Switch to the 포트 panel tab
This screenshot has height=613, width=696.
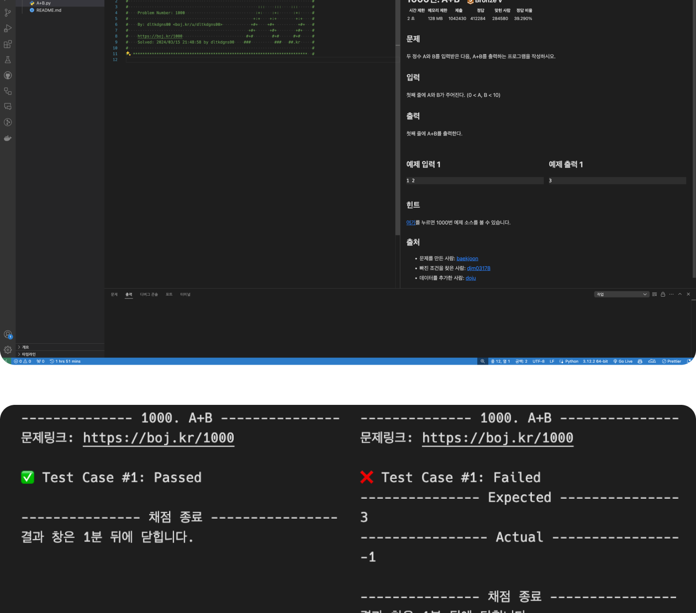coord(169,295)
